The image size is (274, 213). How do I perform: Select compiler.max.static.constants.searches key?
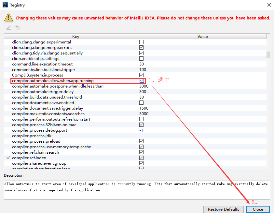48,114
